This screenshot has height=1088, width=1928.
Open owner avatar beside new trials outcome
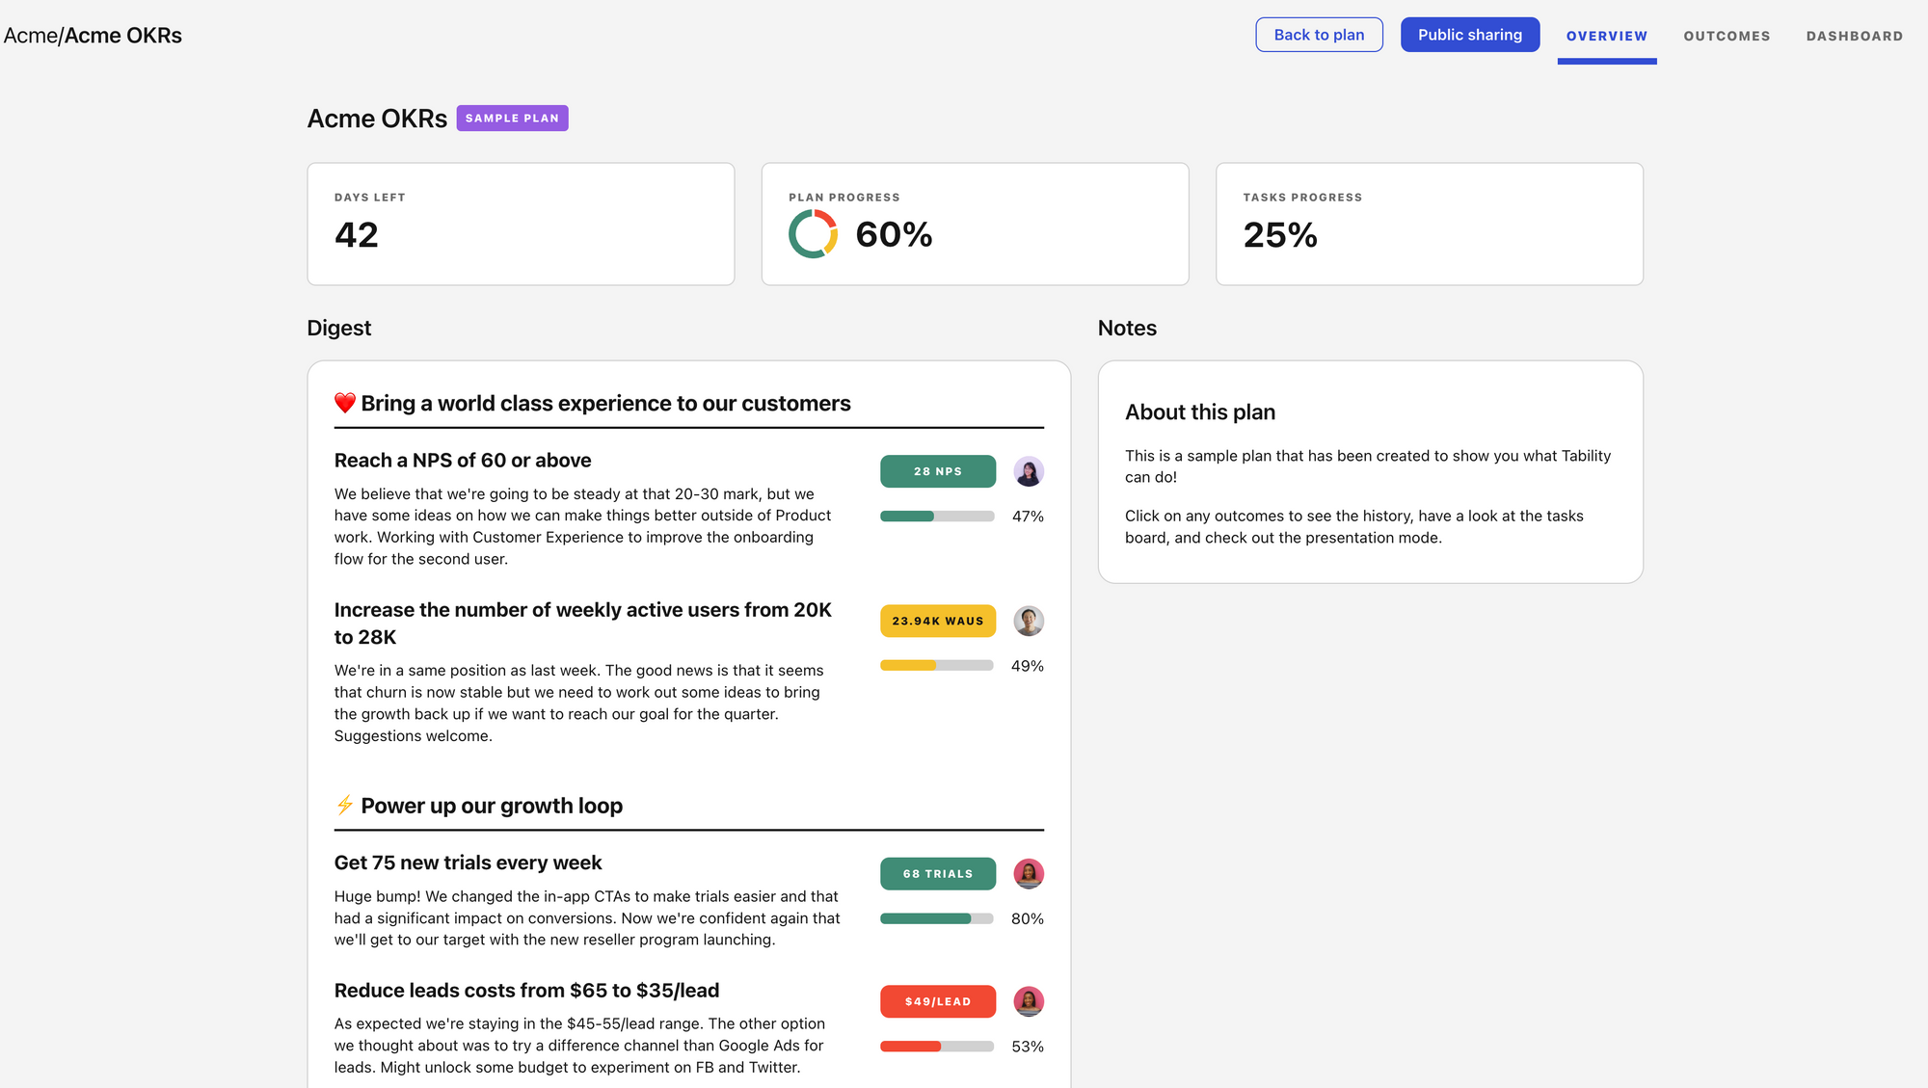(1029, 874)
